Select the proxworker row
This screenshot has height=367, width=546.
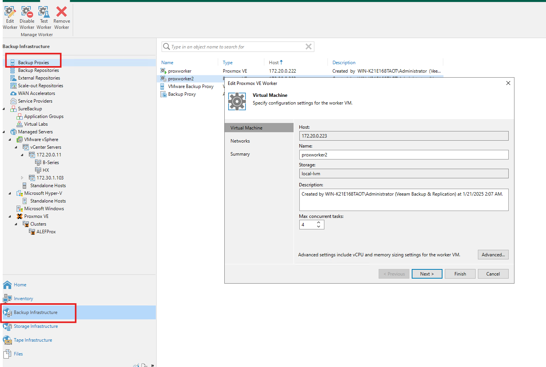(301, 71)
